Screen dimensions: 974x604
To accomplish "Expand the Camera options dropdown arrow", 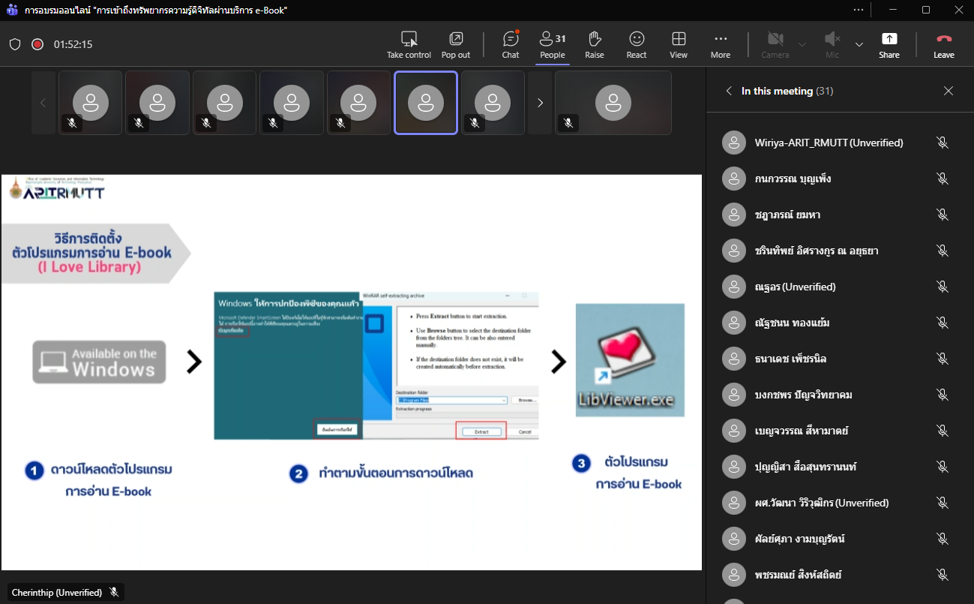I will pyautogui.click(x=802, y=44).
